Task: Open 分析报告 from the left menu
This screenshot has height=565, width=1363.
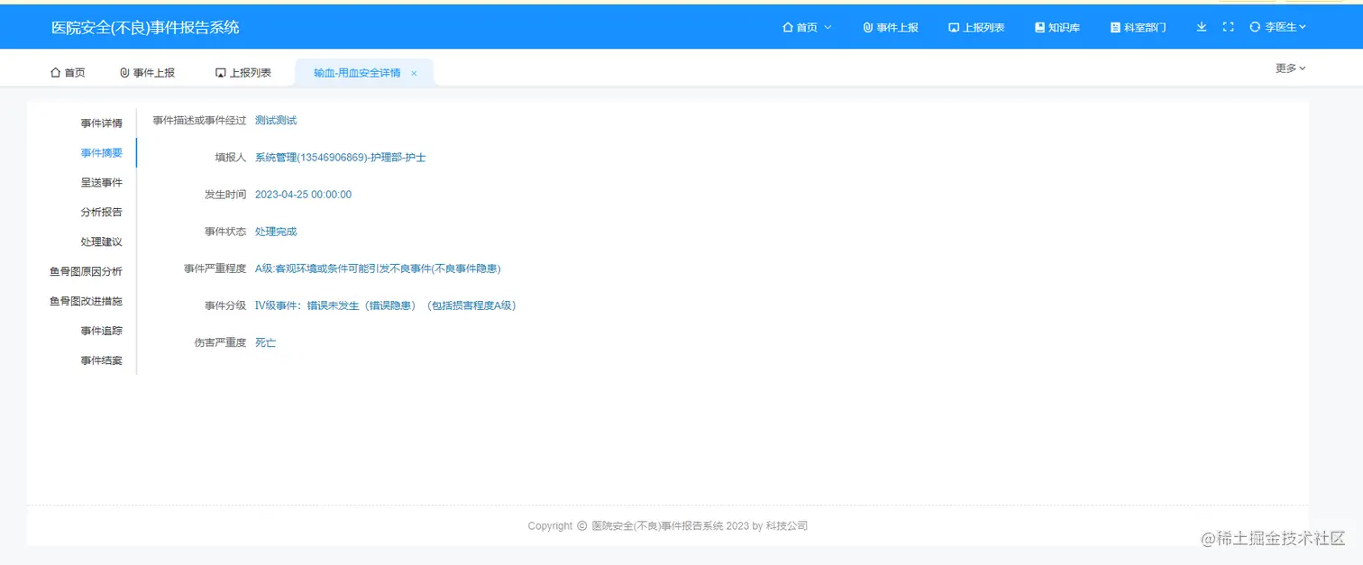Action: [102, 212]
